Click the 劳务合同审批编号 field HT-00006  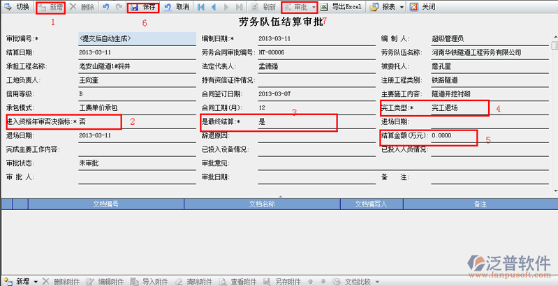317,52
